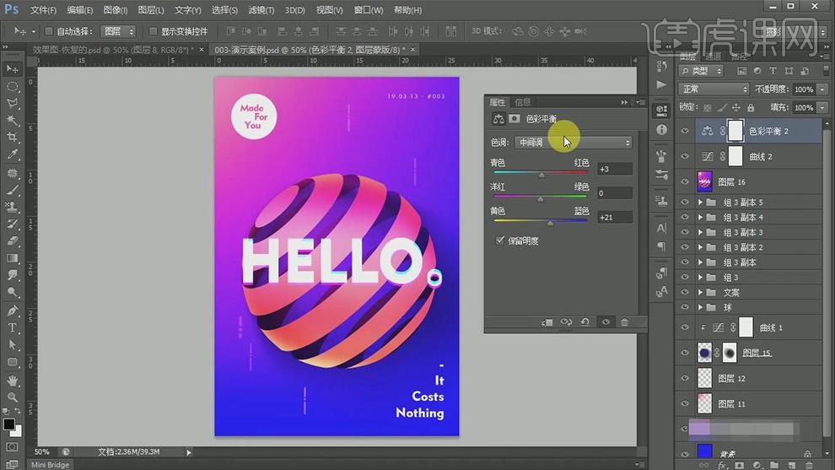835x470 pixels.
Task: Clip adjustment to layer in Properties panel
Action: pyautogui.click(x=547, y=321)
